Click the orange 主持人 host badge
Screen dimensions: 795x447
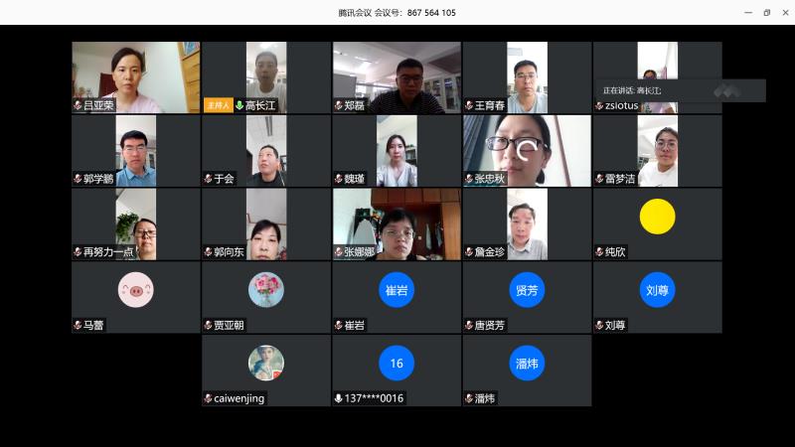click(218, 105)
